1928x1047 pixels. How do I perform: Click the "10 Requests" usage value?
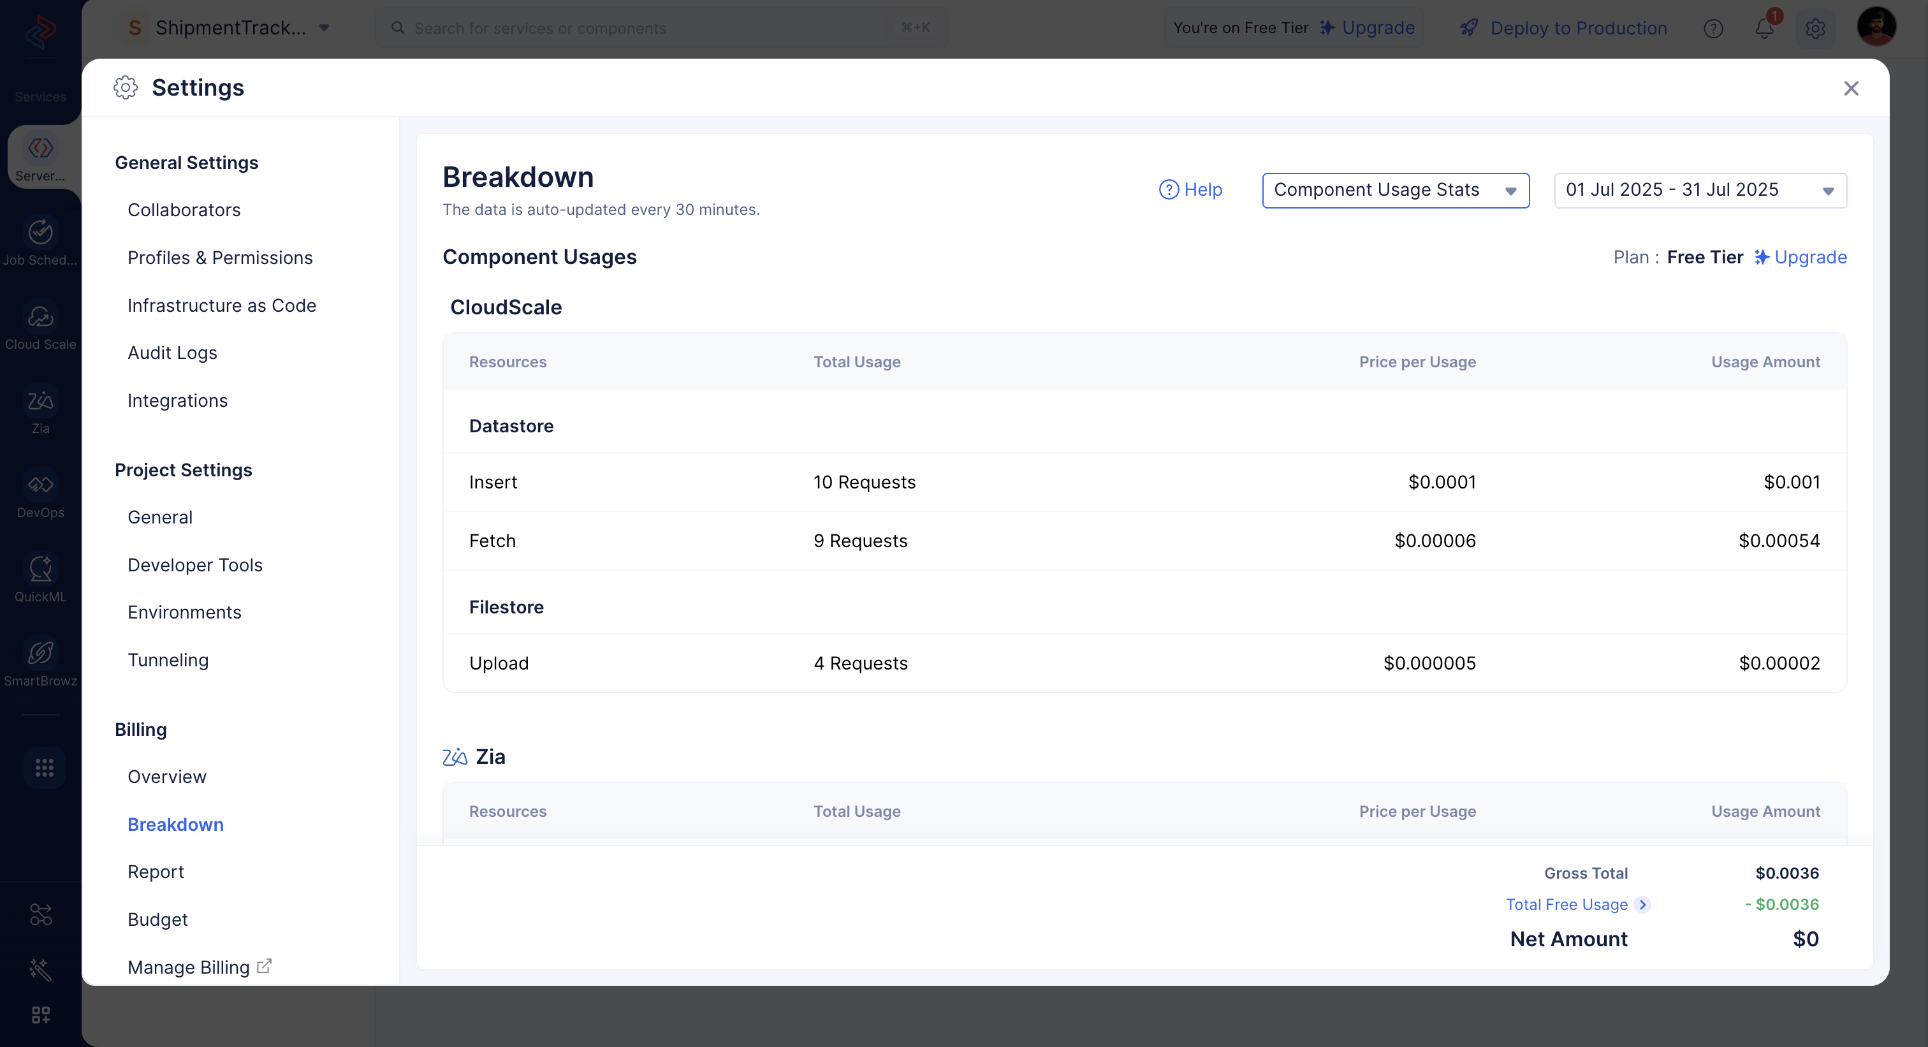(865, 482)
